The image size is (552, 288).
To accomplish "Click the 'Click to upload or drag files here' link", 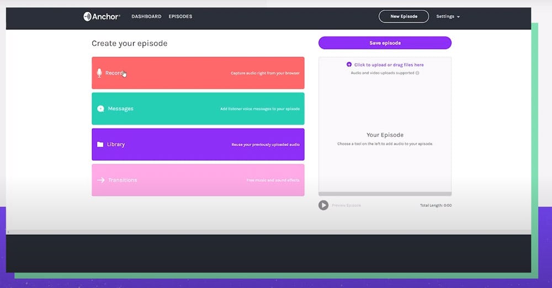I will (x=389, y=65).
